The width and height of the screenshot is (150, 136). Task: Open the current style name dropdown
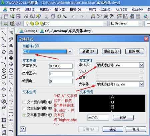coord(70,52)
